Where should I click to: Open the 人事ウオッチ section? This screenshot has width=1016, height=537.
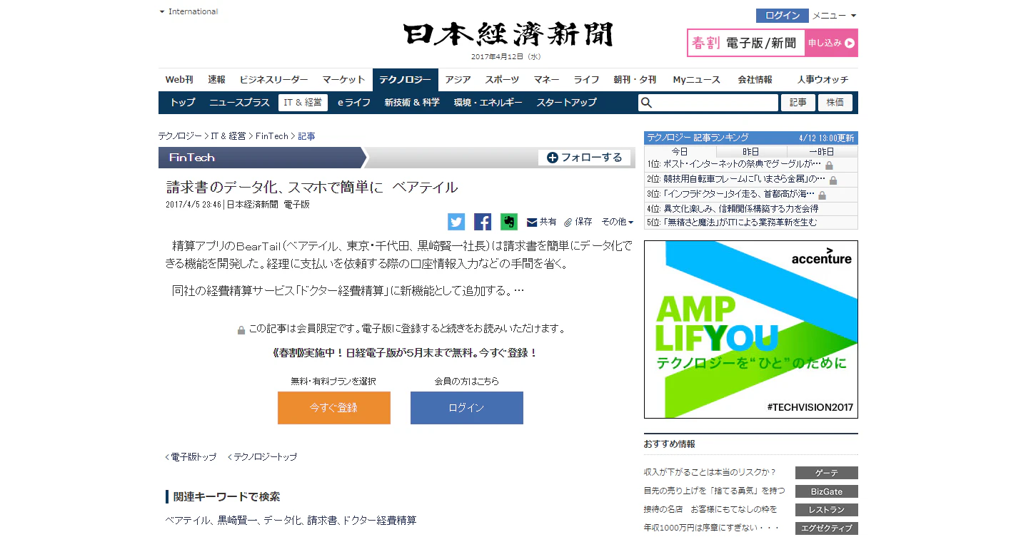click(x=823, y=80)
